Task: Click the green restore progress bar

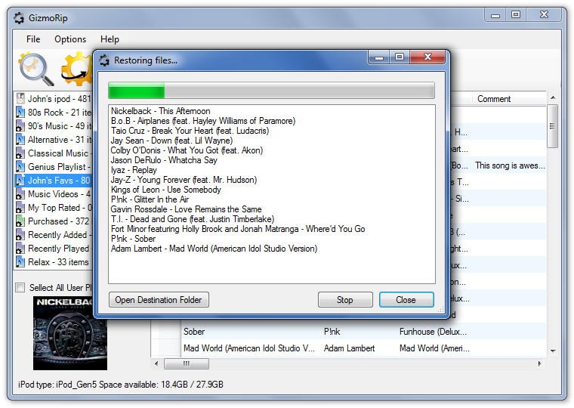Action: click(x=271, y=91)
